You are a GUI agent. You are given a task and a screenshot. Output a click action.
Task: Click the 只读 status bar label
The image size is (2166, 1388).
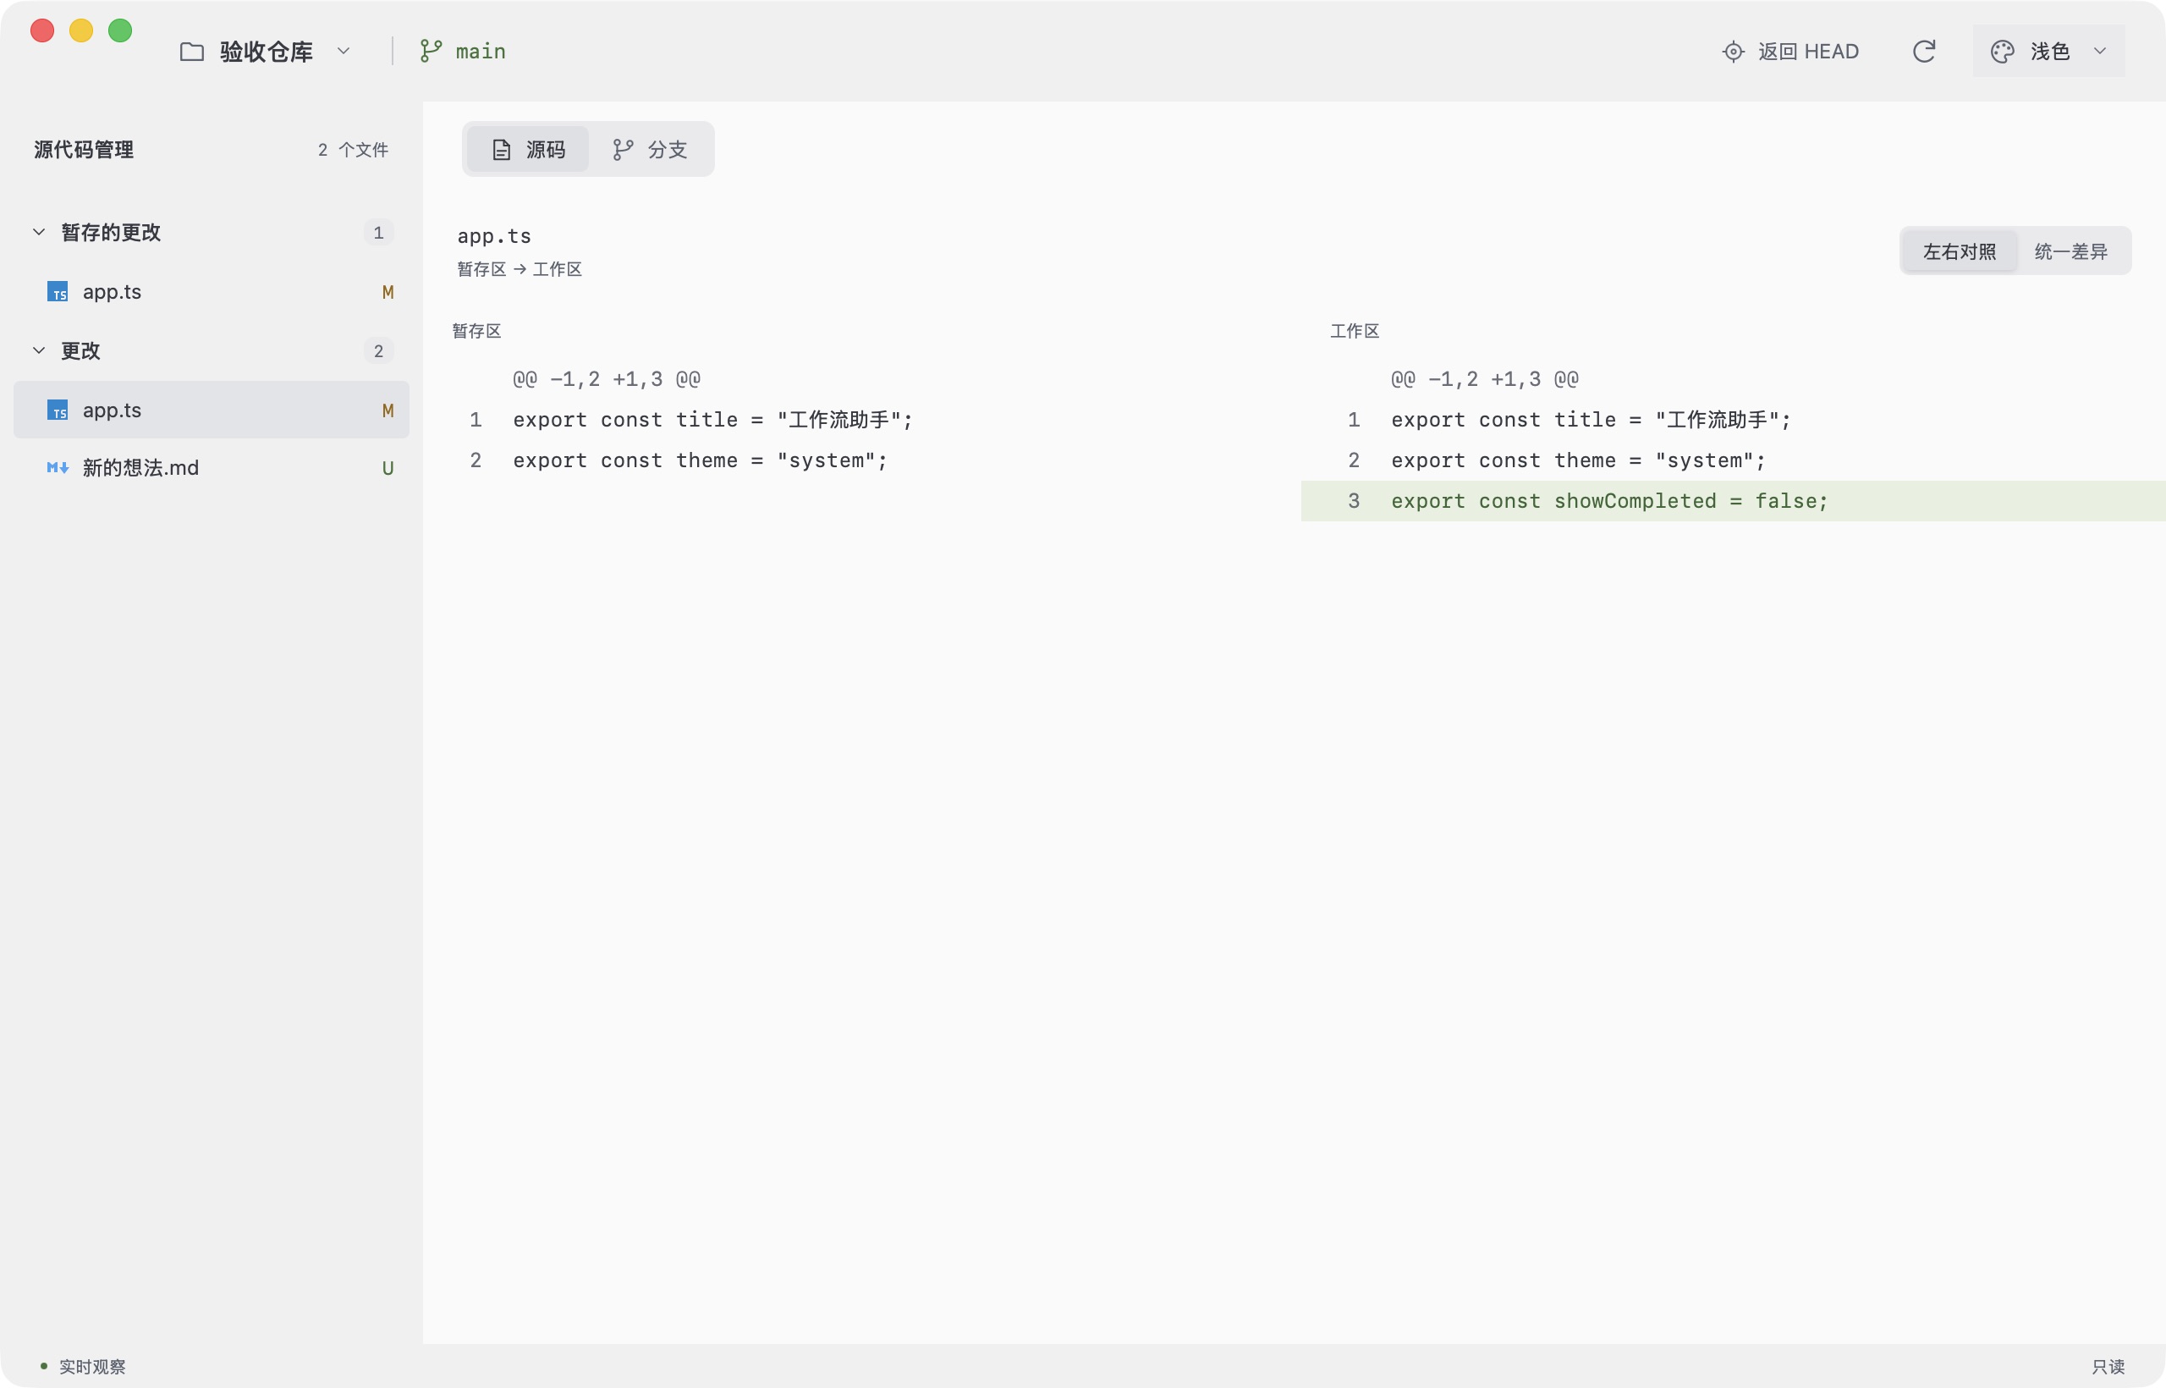[x=2108, y=1366]
